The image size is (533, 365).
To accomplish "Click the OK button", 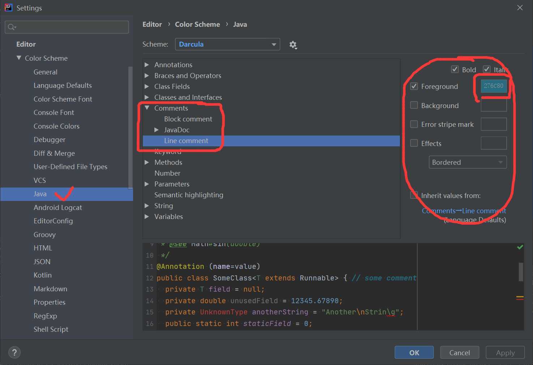I will (x=414, y=352).
